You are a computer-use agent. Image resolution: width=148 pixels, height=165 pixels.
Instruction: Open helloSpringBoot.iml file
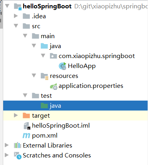(x=61, y=126)
